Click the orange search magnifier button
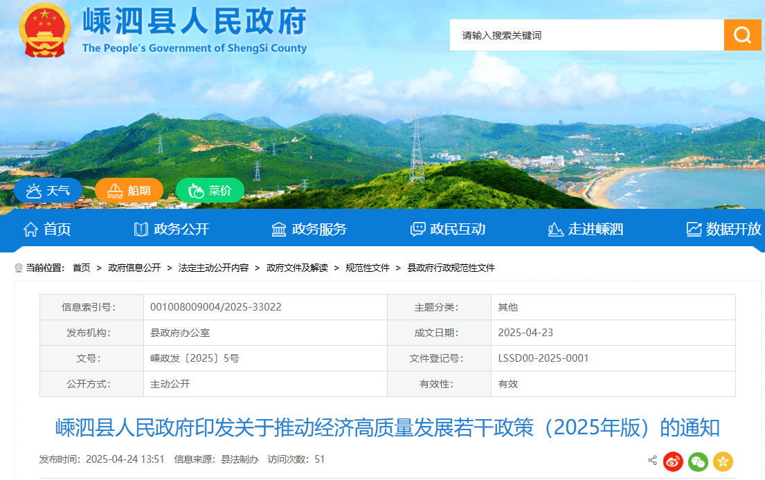 coord(742,35)
